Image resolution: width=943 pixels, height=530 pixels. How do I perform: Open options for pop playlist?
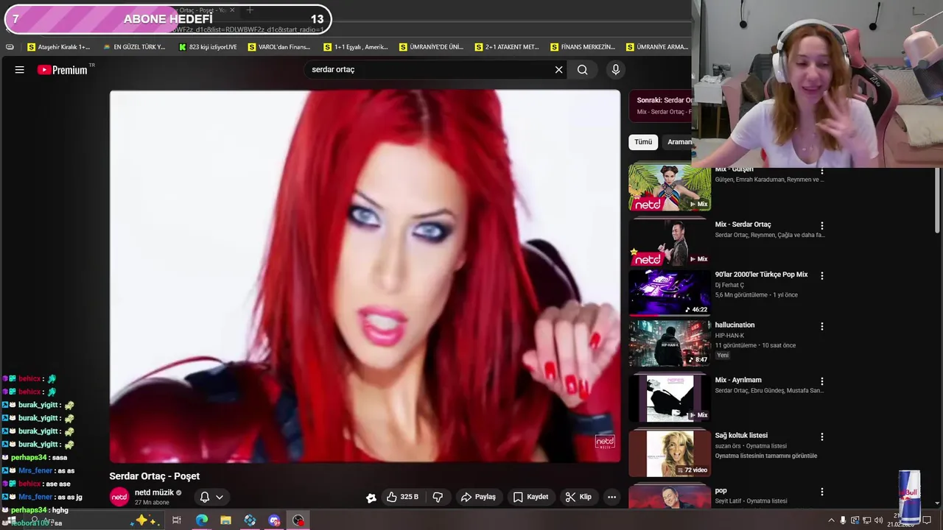click(x=822, y=492)
